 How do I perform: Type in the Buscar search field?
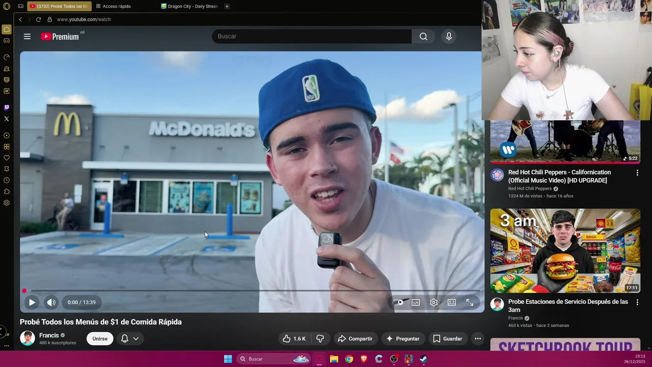312,36
